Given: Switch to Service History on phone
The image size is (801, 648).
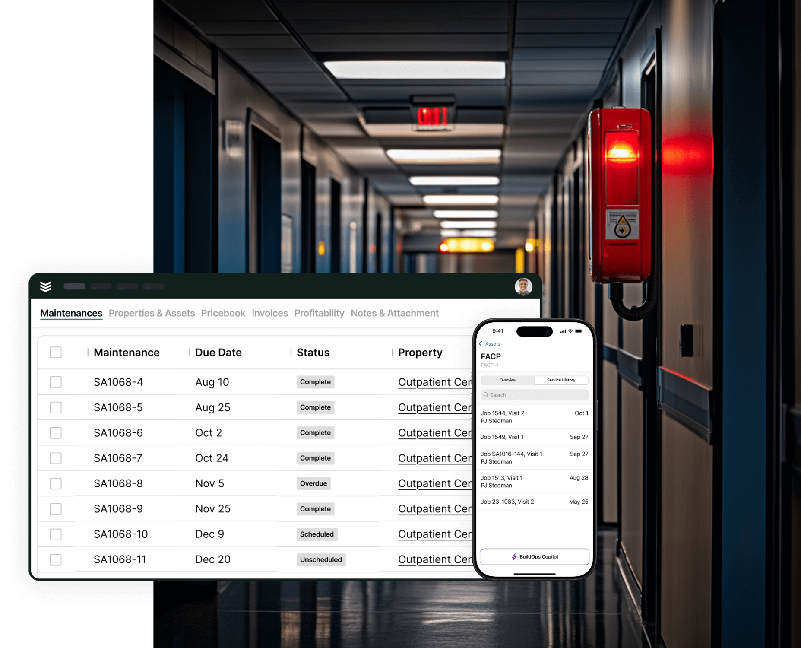Looking at the screenshot, I should (x=560, y=380).
